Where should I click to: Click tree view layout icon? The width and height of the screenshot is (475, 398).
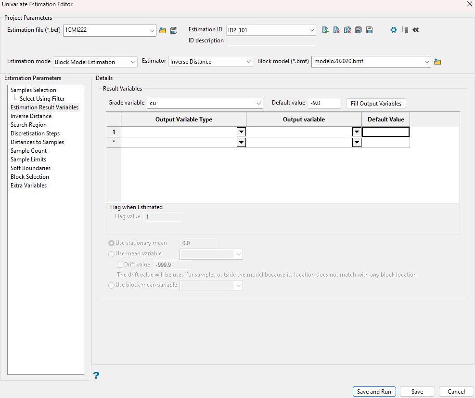[x=405, y=30]
